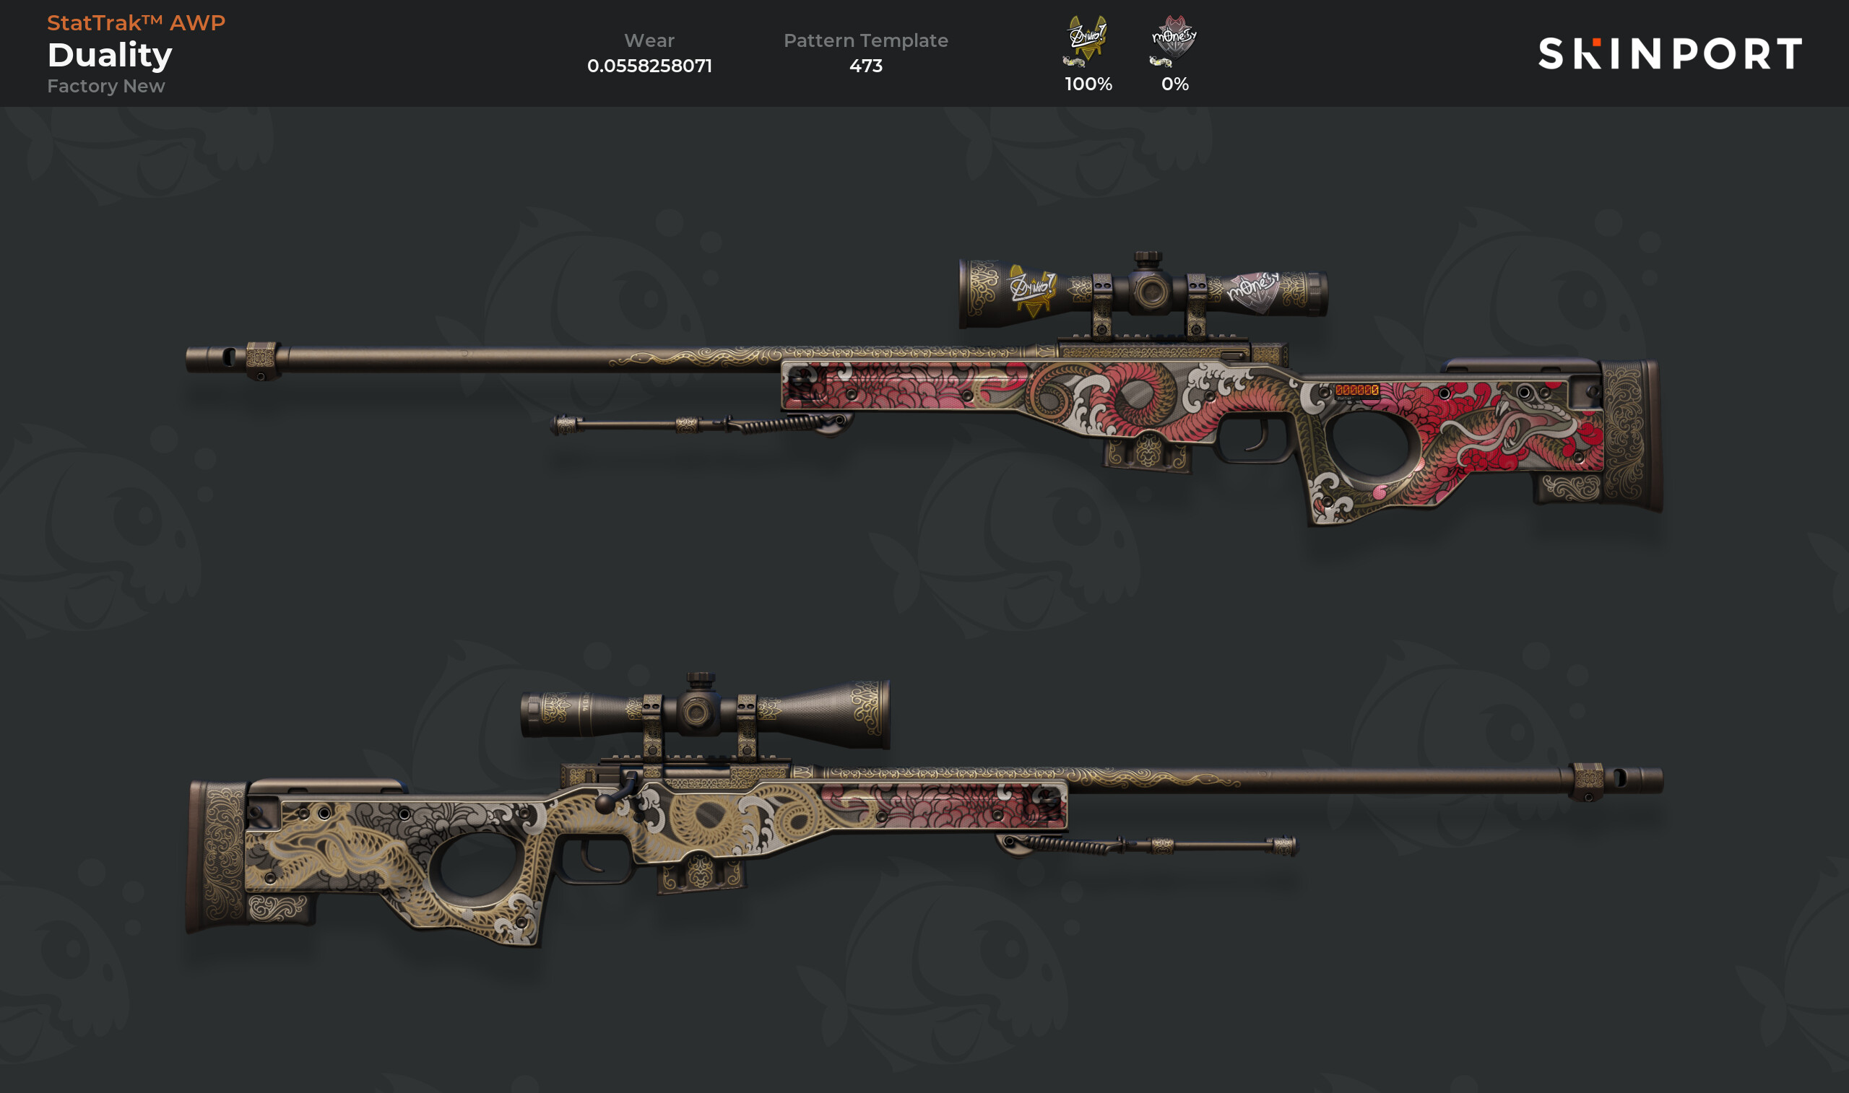Click the m0NESY sticker applied on the scope
The height and width of the screenshot is (1093, 1849).
click(1254, 289)
